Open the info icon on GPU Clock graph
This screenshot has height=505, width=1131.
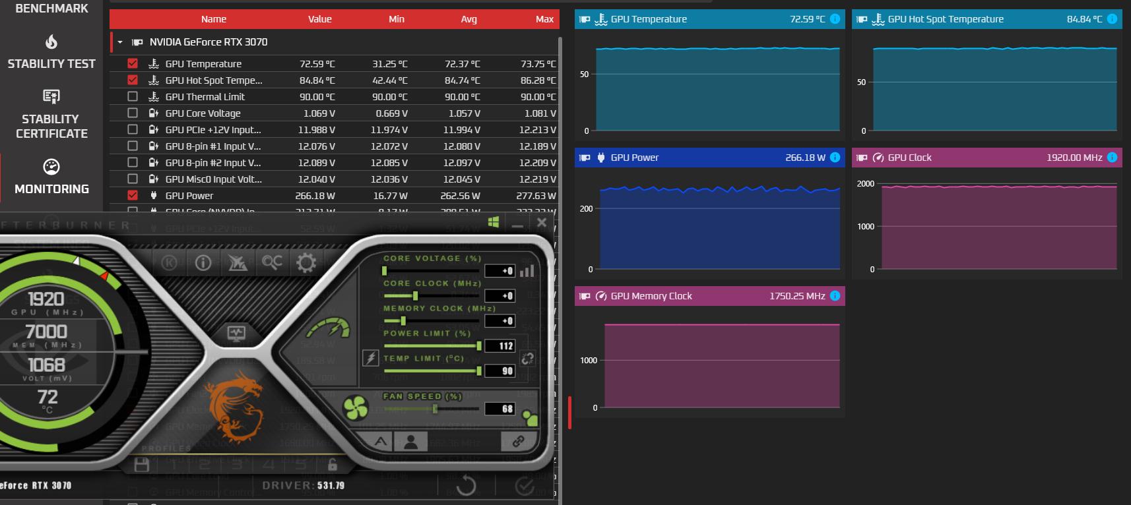pos(1112,158)
